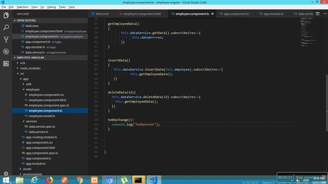The height and width of the screenshot is (184, 328).
Task: Open the Source Control view icon
Action: (6, 39)
